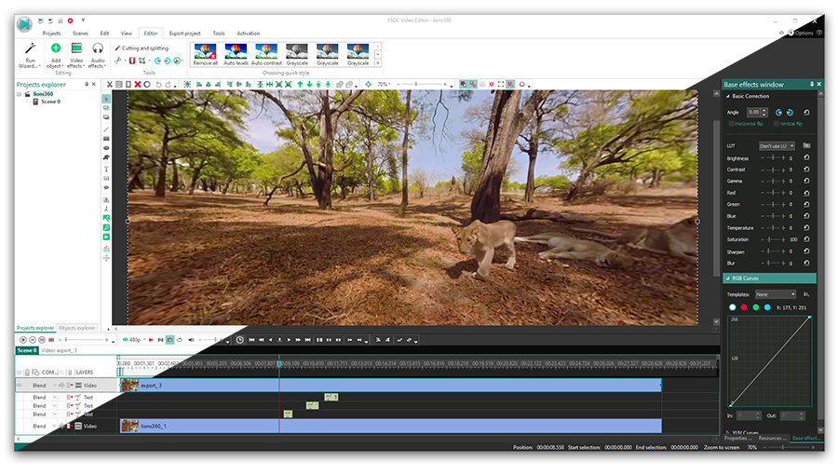Click the playhead marker on timeline ruler
The image size is (838, 475).
point(278,364)
